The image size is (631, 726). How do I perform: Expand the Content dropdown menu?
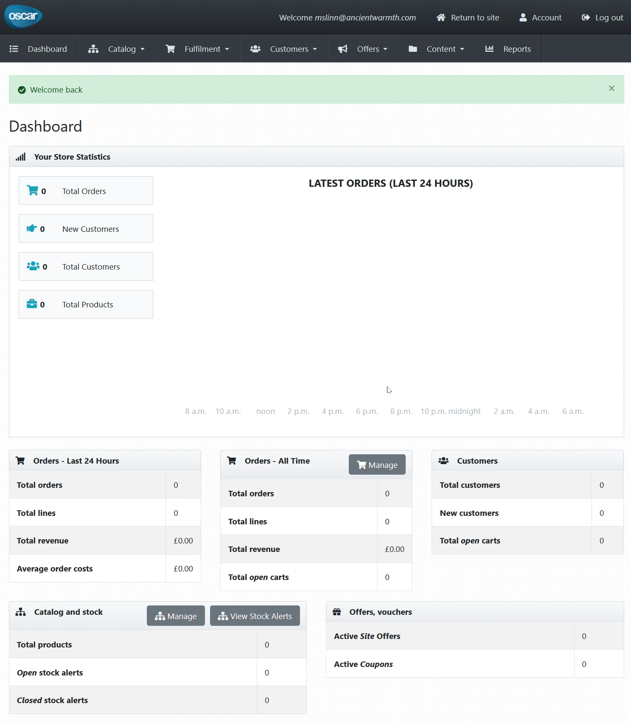(x=436, y=49)
